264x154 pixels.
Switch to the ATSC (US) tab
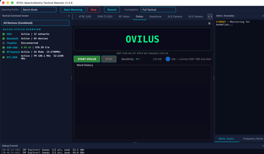click(x=85, y=17)
